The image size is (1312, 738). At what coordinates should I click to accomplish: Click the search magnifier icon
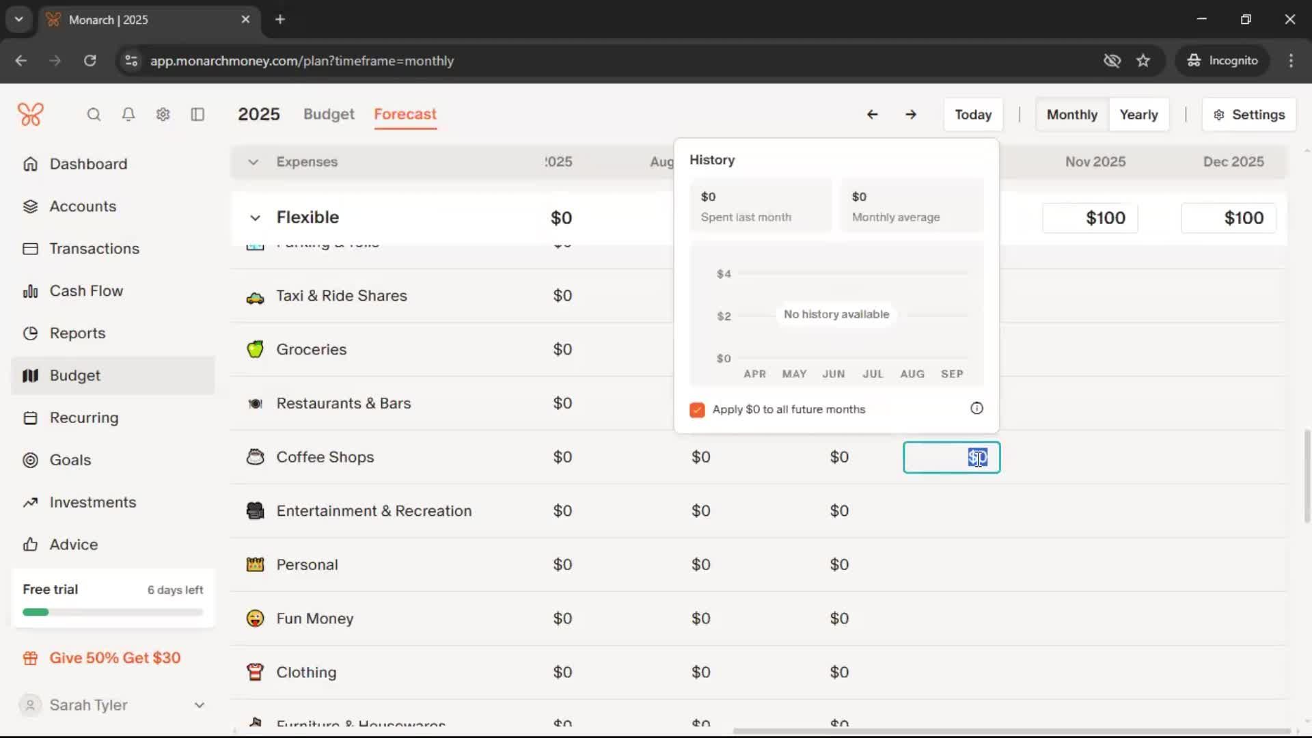tap(94, 115)
